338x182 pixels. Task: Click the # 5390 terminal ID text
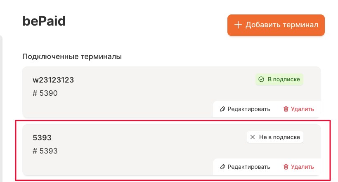coord(45,93)
